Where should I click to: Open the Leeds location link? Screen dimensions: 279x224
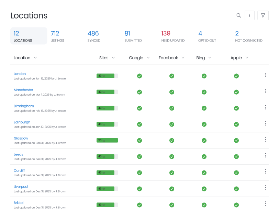[18, 154]
